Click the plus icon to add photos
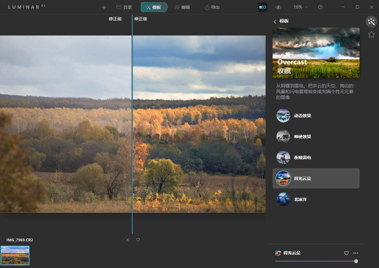Viewport: 379px width, 268px height. (x=104, y=7)
